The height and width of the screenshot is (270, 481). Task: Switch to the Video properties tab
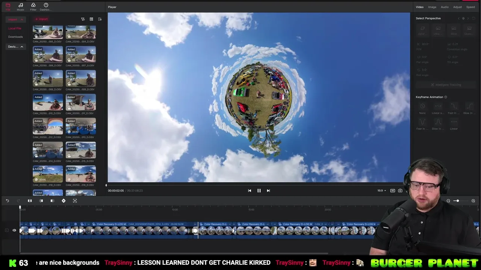[x=420, y=7]
